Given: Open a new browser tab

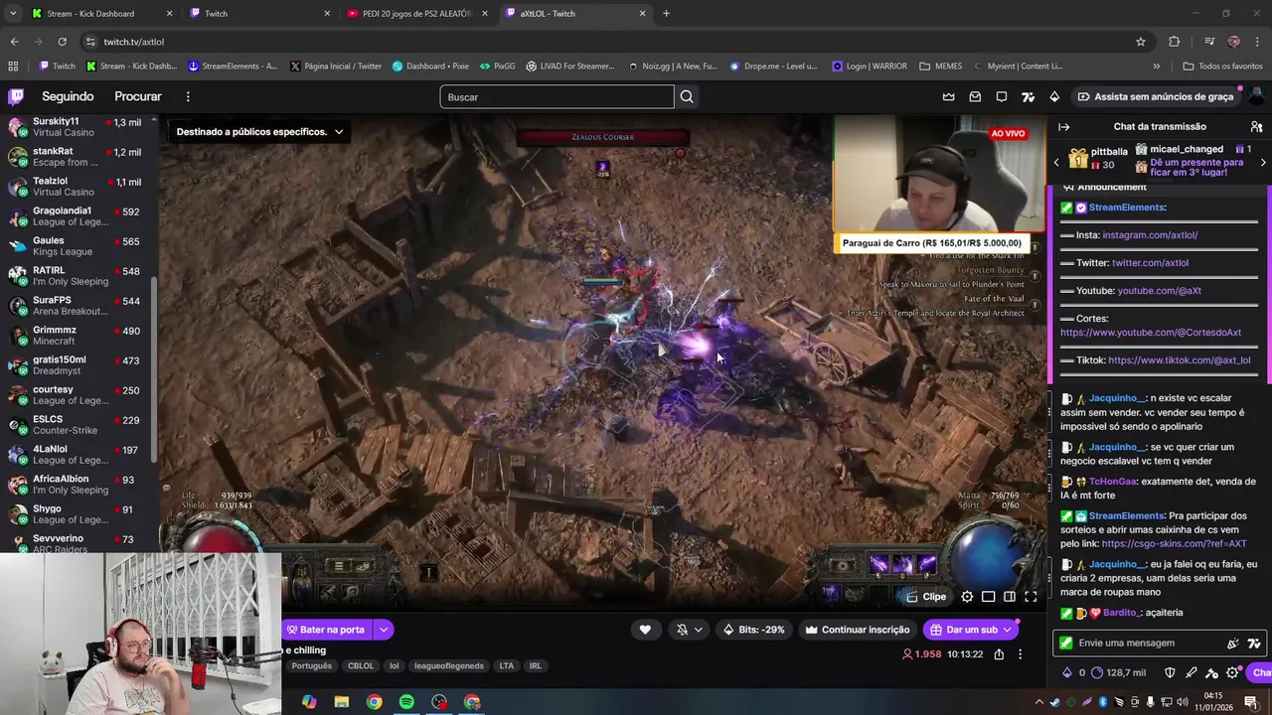Looking at the screenshot, I should pos(666,14).
